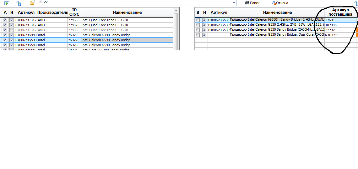Click manufacturer cell Intel in G440 row
The image size is (358, 169).
[52, 35]
